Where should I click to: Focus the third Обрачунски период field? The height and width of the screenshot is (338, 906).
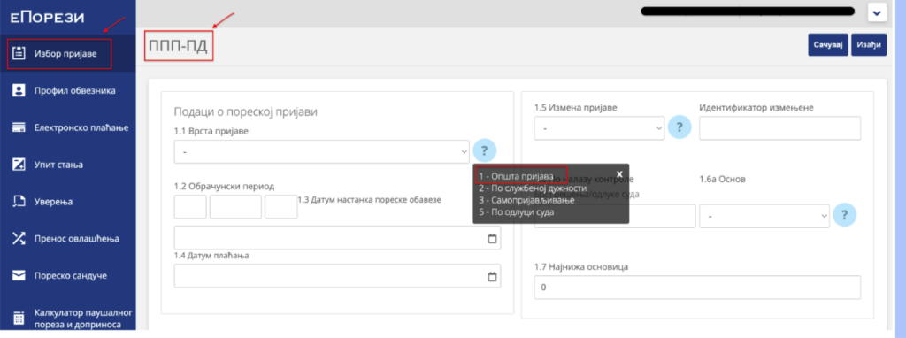tap(280, 206)
